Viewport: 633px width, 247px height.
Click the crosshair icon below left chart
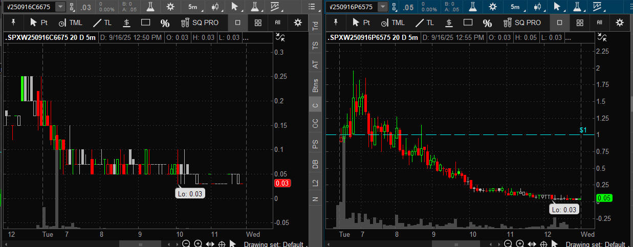(222, 243)
